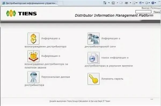This screenshot has height=106, width=161.
Task: Expand the Safety menu dropdown arrow
Action: tap(143, 3)
